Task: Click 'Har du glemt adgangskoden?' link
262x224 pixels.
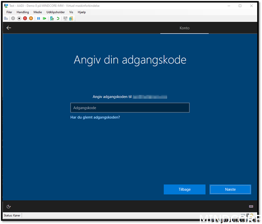Action: [x=95, y=117]
